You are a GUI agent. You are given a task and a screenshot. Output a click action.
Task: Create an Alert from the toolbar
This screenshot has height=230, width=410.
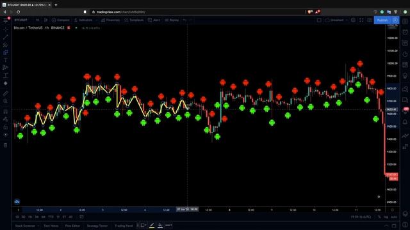(154, 20)
